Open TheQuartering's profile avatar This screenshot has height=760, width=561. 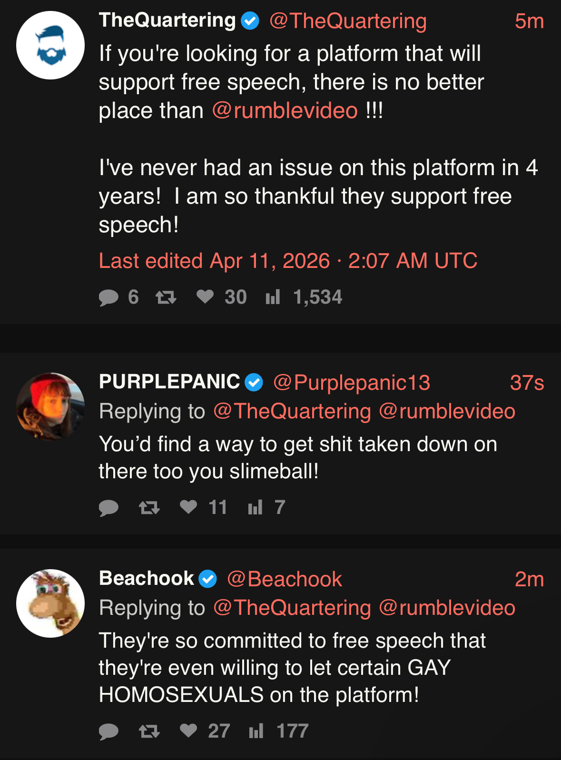[50, 45]
